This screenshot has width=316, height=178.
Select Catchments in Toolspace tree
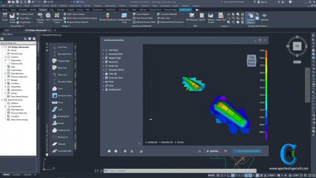pyautogui.click(x=16, y=70)
